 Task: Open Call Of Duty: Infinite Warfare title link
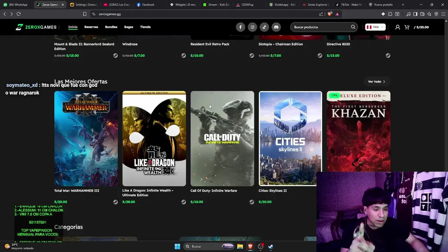213,191
